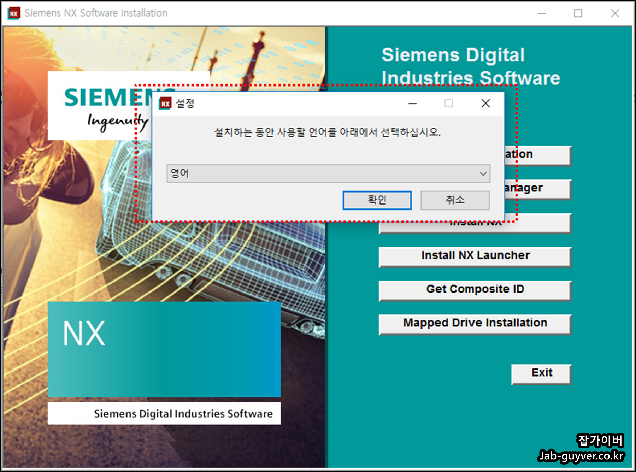Click the NX icon in the Siemens NX Software Installation title bar

(x=14, y=13)
